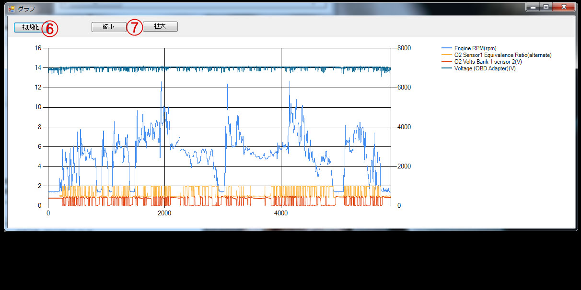
Task: Click the orange O2 Sensor1 legend line swatch
Action: pyautogui.click(x=446, y=55)
